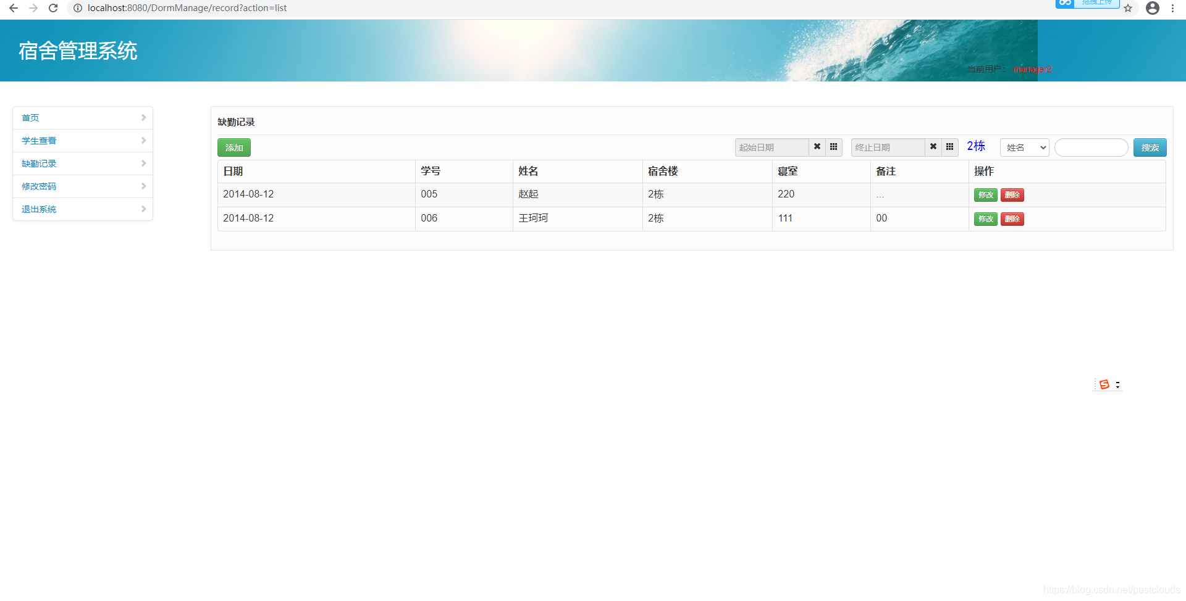This screenshot has width=1186, height=601.
Task: Click the 起始日期 input field
Action: (772, 147)
